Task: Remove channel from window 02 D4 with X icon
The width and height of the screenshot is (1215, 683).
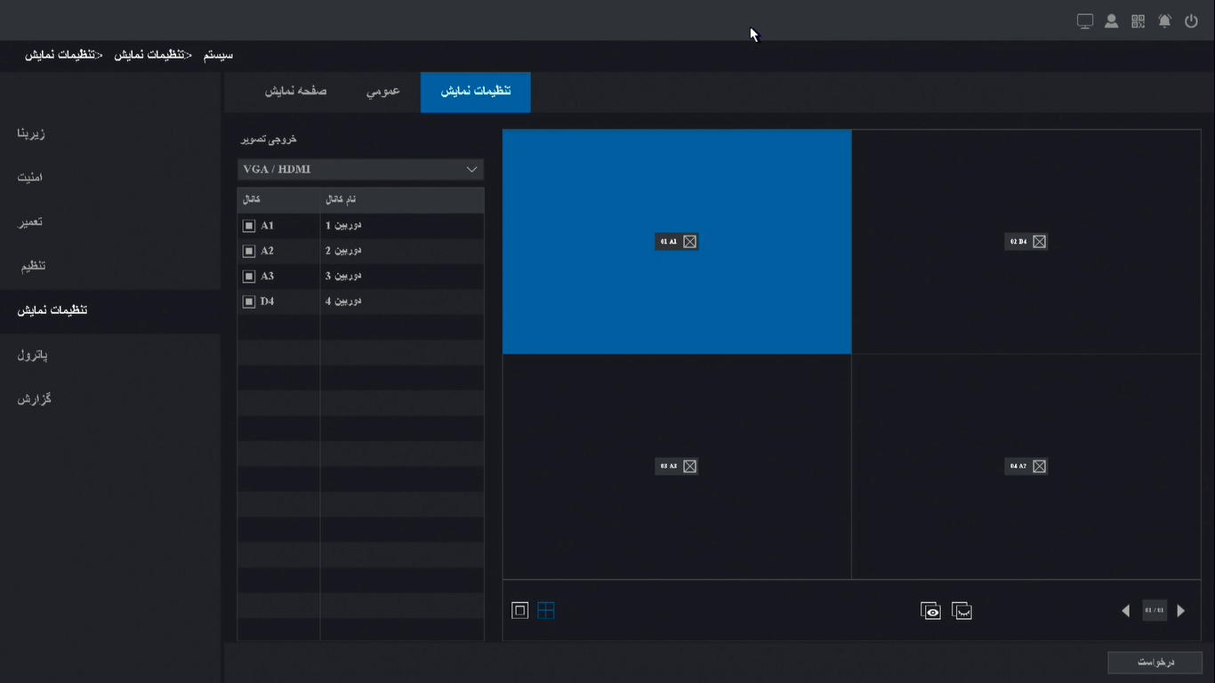Action: (x=1039, y=241)
